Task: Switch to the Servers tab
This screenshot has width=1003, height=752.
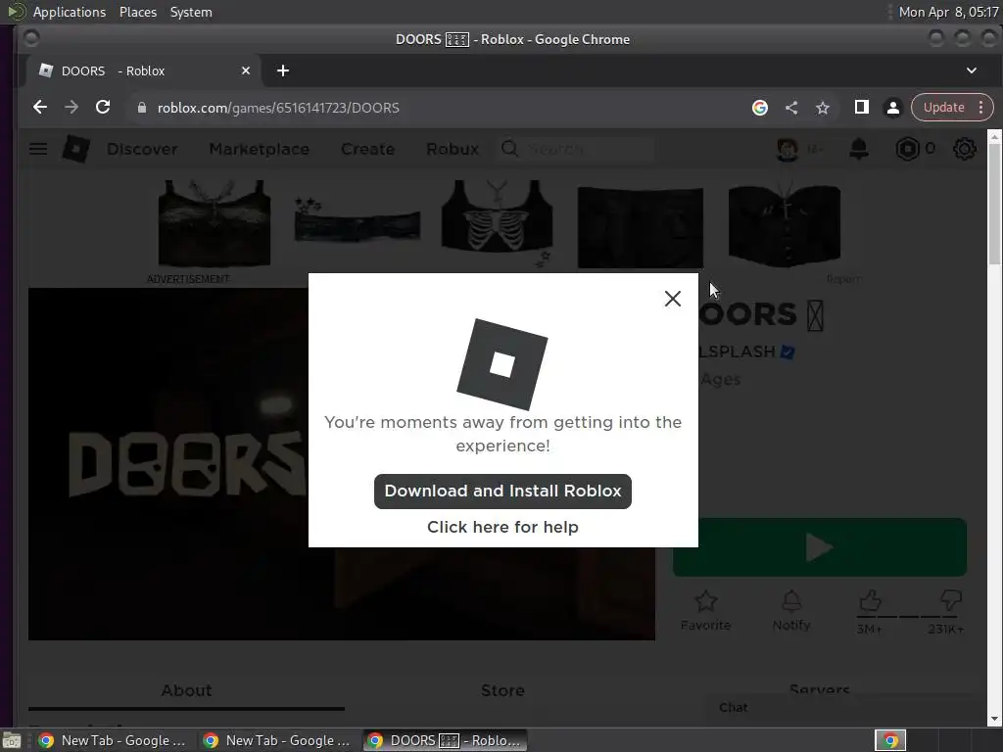Action: (820, 689)
